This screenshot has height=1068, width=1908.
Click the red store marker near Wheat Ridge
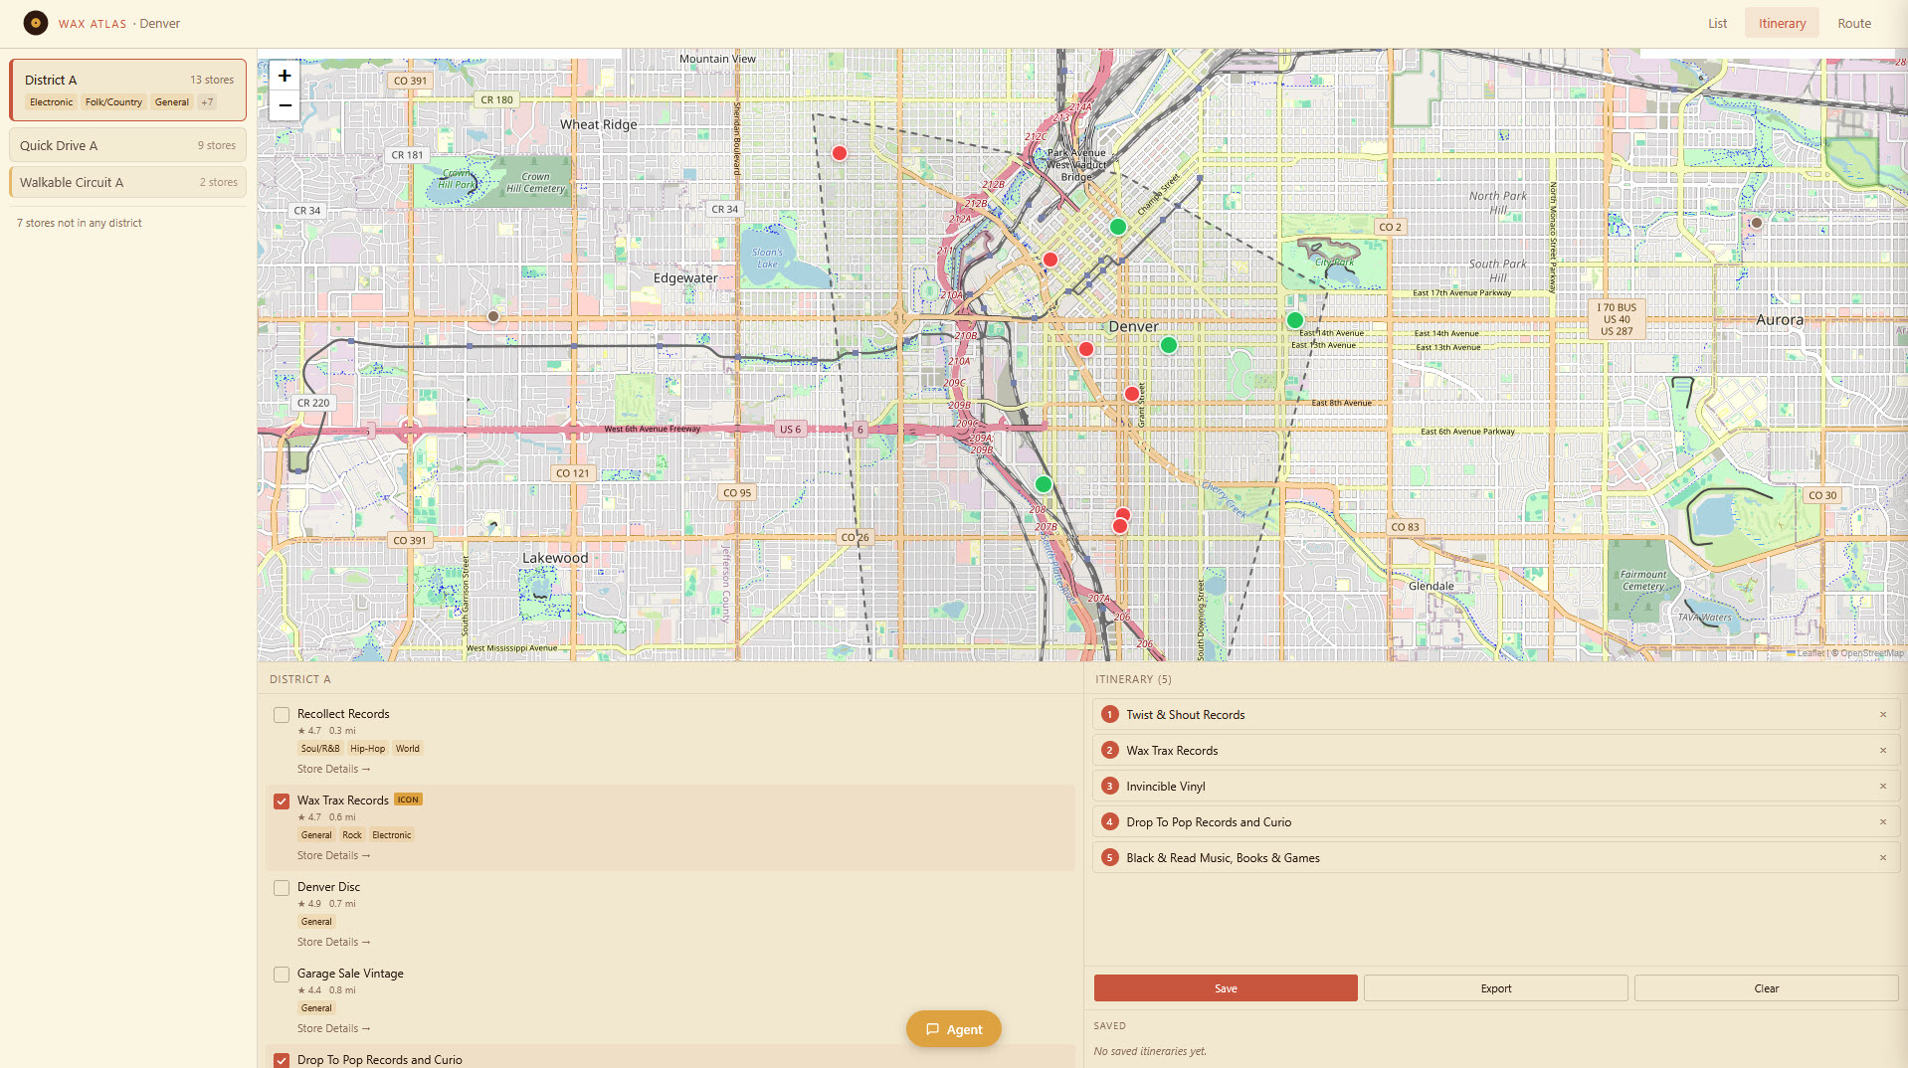tap(840, 153)
